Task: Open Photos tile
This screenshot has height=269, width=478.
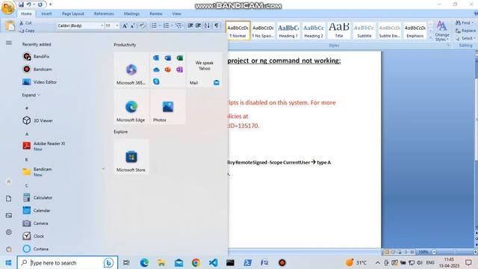Action: tap(168, 107)
